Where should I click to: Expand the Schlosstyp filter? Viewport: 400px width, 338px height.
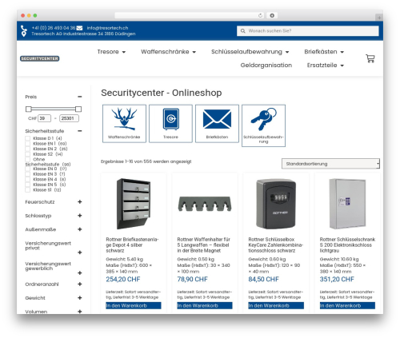80,216
